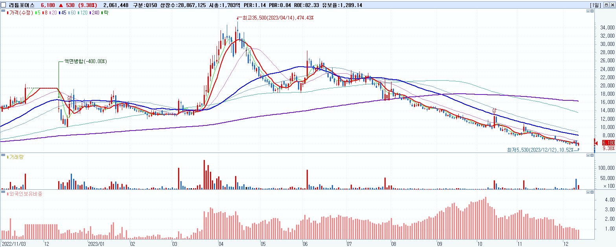Image resolution: width=616 pixels, height=247 pixels.
Task: Click the traded volume 2,061,448 in header
Action: [116, 5]
